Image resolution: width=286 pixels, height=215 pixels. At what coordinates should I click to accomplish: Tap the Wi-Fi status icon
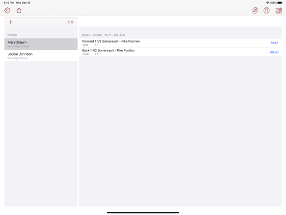(267, 3)
